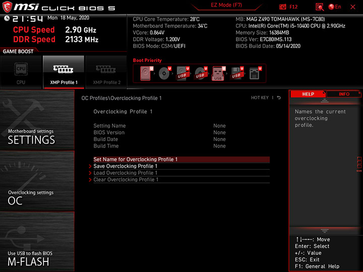Toggle XMP Profile 2

106,72
